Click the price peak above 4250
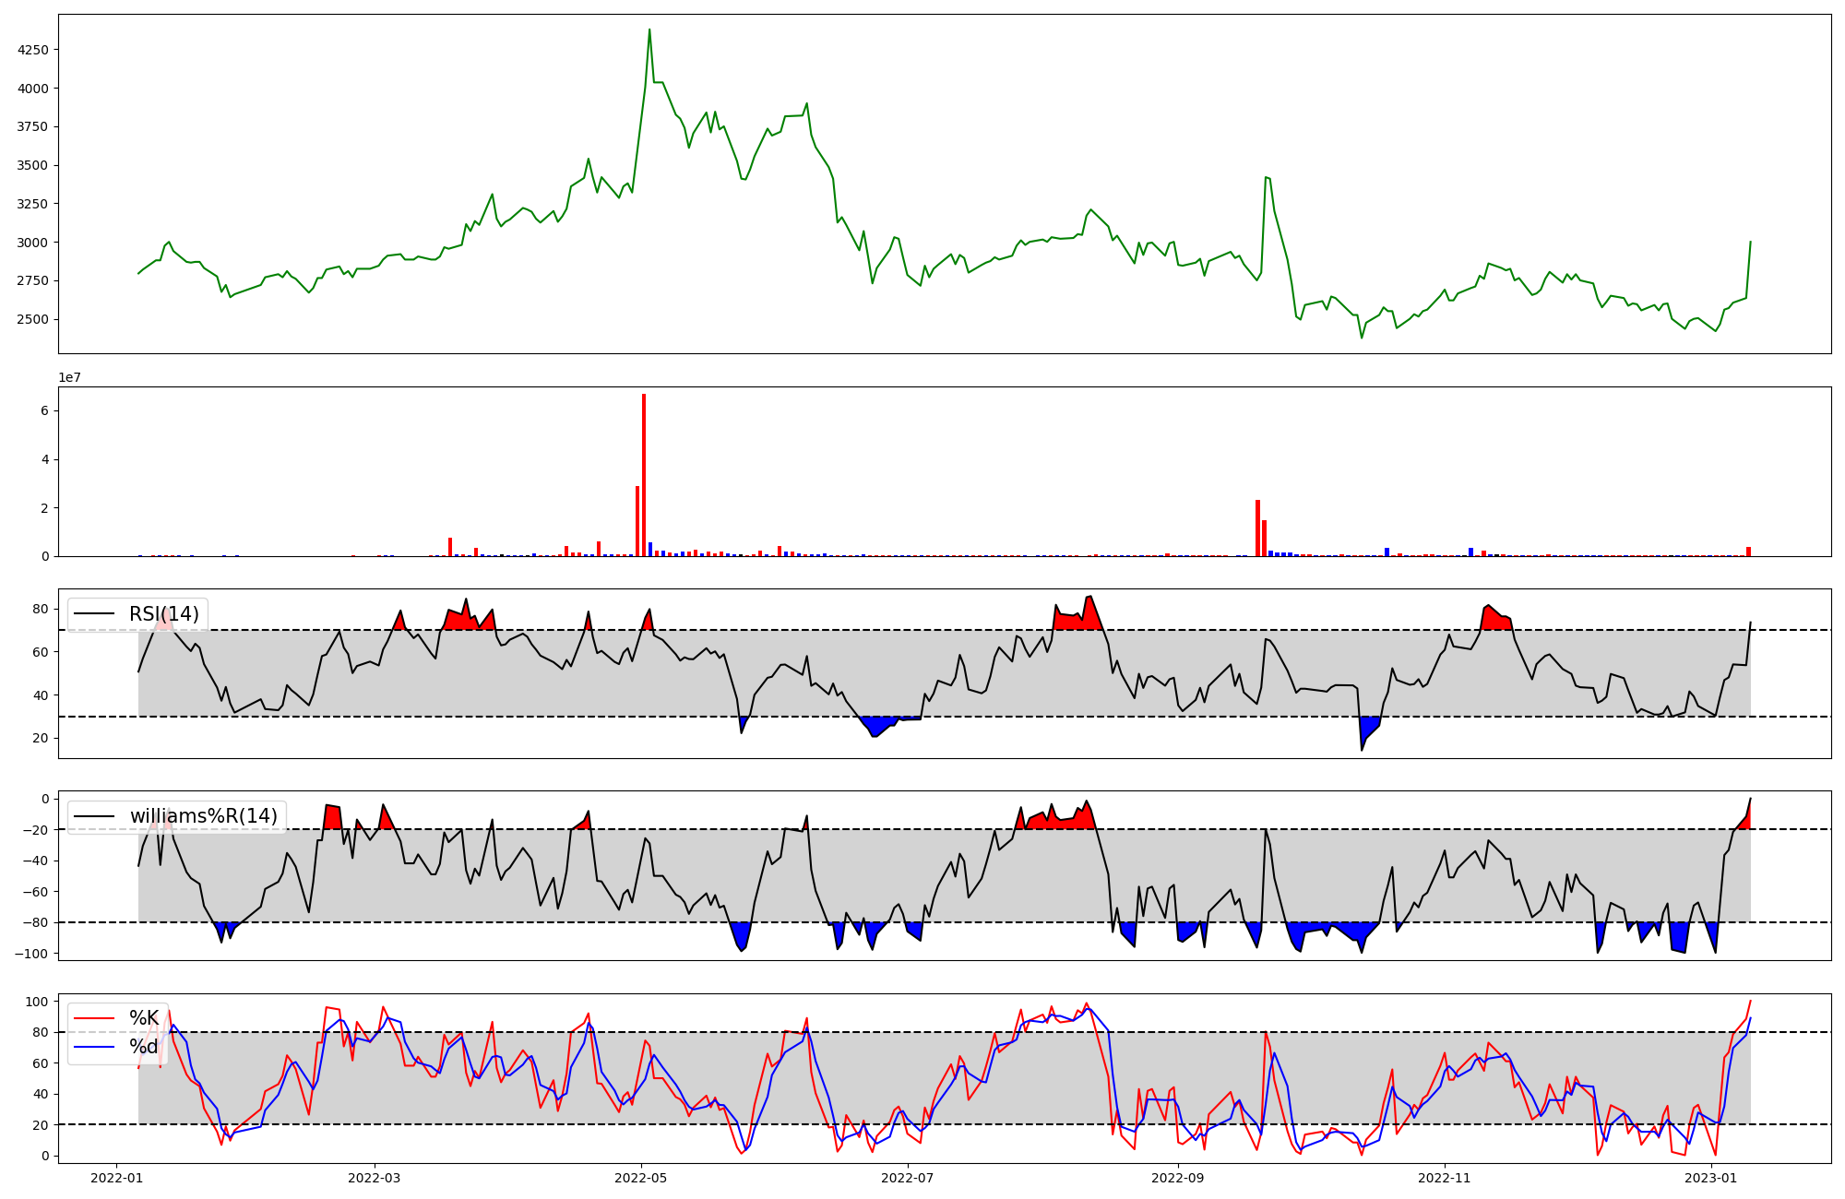 pyautogui.click(x=649, y=30)
